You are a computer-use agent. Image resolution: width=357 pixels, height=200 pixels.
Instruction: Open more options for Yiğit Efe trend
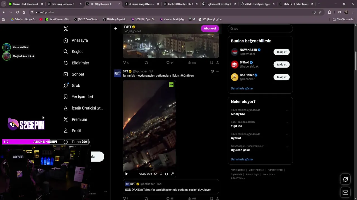point(288,122)
